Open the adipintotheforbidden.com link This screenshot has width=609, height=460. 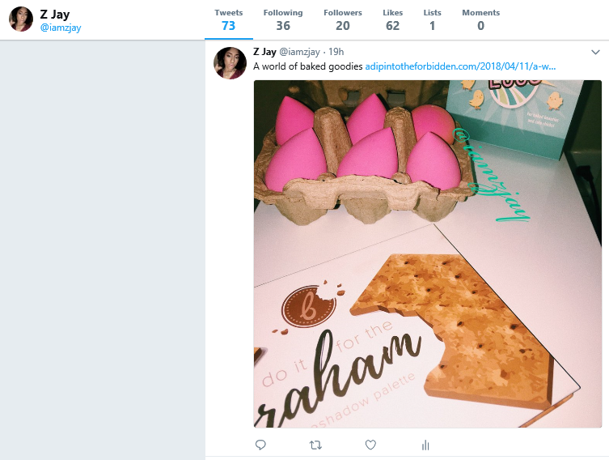(460, 66)
